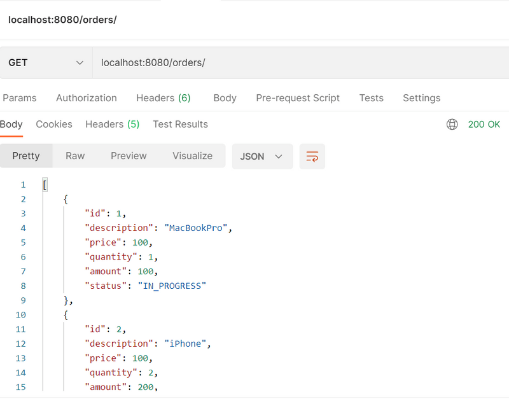
Task: Open the JSON format dropdown
Action: point(261,157)
